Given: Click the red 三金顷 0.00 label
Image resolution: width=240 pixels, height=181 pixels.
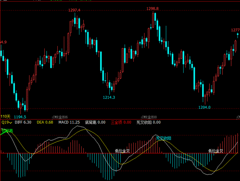Looking at the screenshot, I should click(121, 122).
